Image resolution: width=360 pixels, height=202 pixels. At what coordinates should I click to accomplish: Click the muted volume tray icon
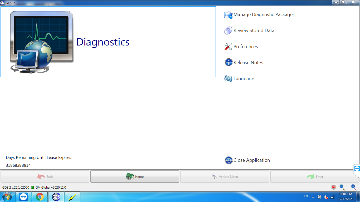pos(326,197)
